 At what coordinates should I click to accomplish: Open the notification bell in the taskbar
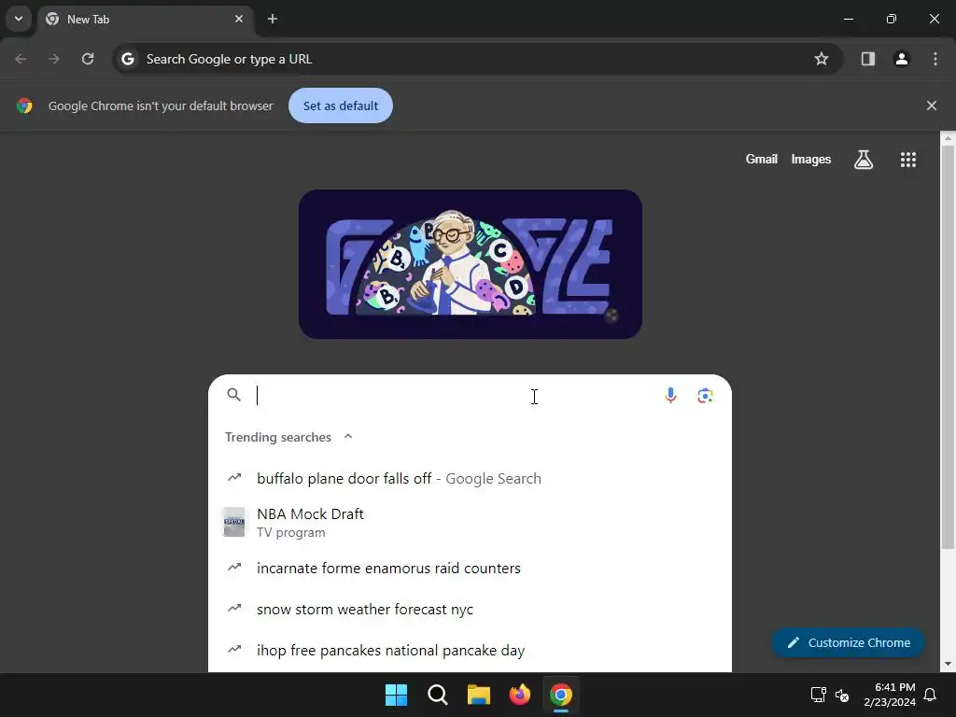[931, 695]
